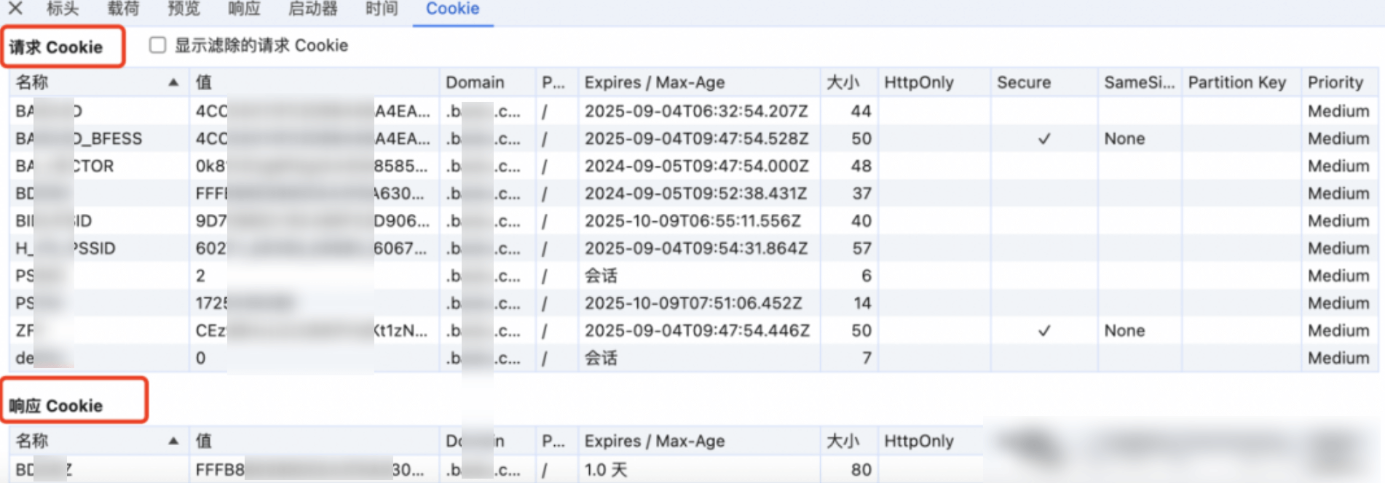
Task: Click sort arrow in response 名称 column
Action: (173, 441)
